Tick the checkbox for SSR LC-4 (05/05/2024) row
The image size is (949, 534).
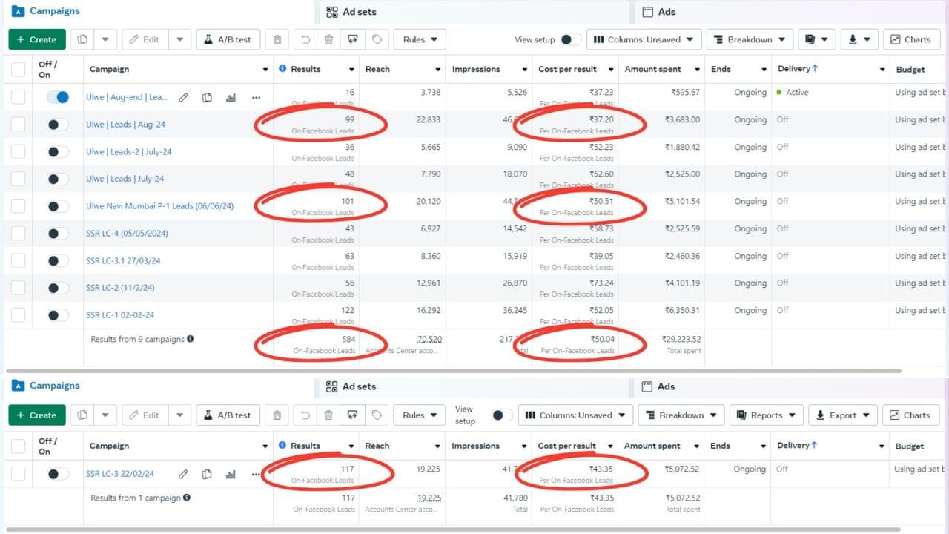[x=19, y=234]
